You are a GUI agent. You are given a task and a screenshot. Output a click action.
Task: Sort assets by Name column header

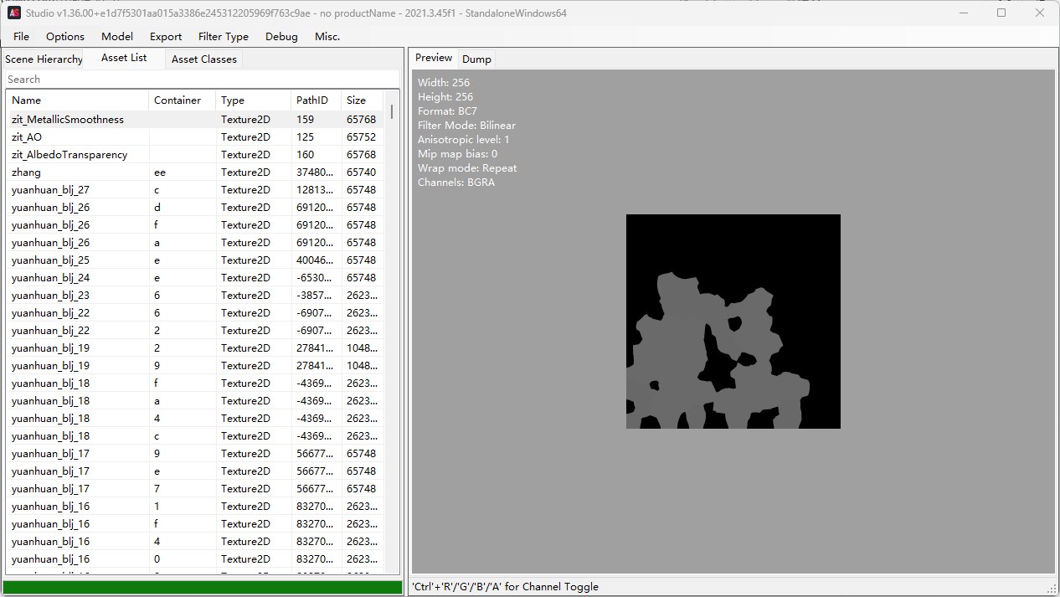click(77, 100)
